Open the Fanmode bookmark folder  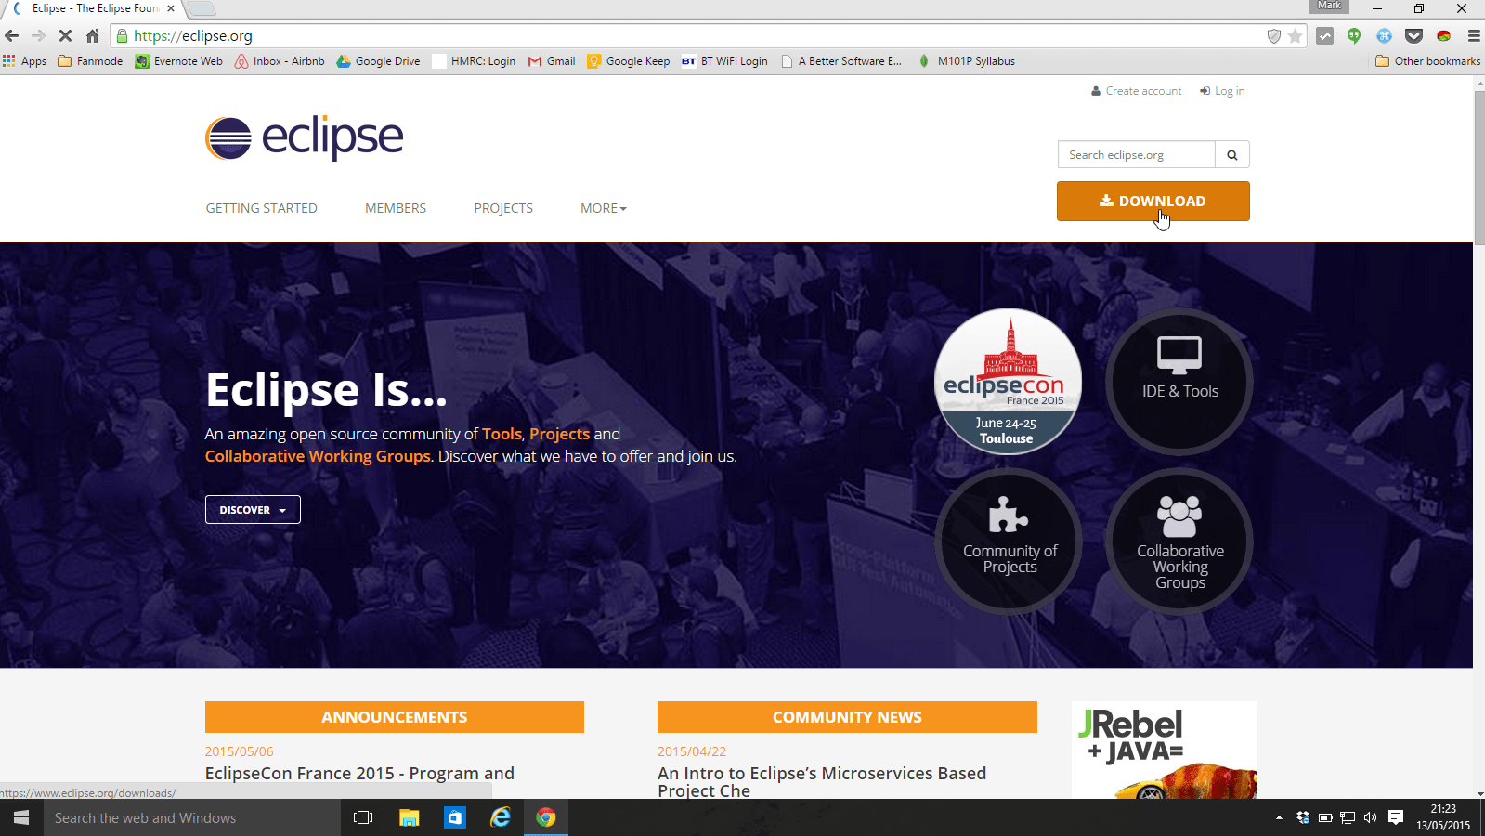coord(90,61)
